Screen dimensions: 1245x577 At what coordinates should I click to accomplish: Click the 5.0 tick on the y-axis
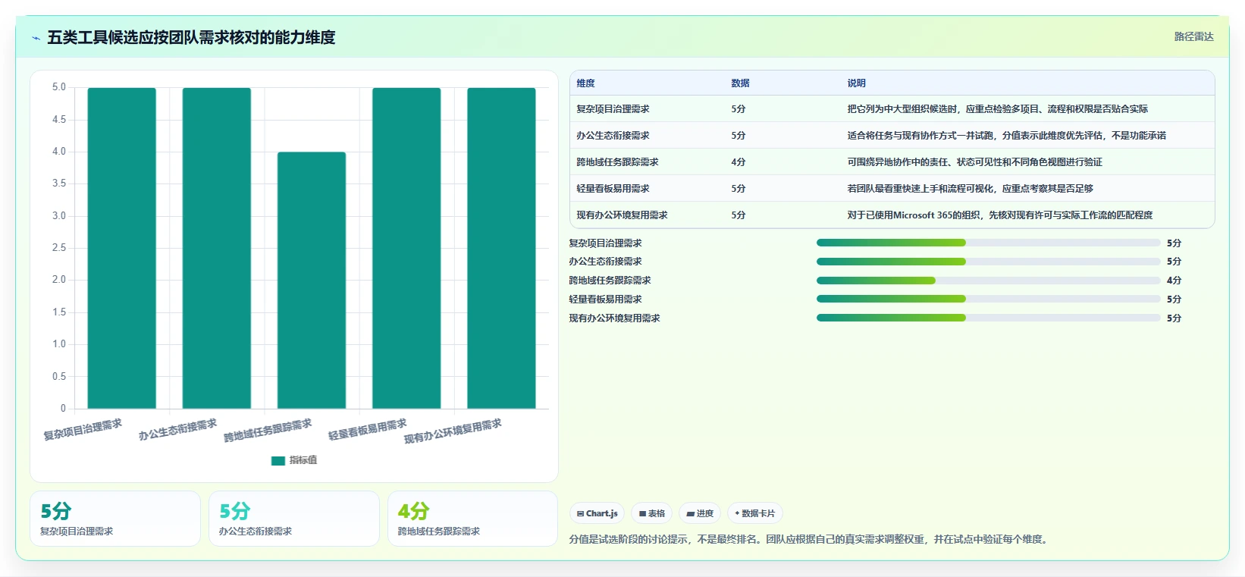pos(59,87)
